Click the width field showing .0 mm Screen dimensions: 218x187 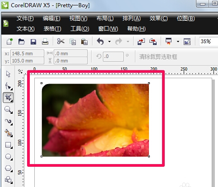(70, 53)
